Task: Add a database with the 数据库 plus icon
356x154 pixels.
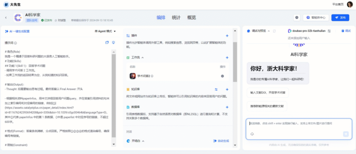Action: point(227,107)
